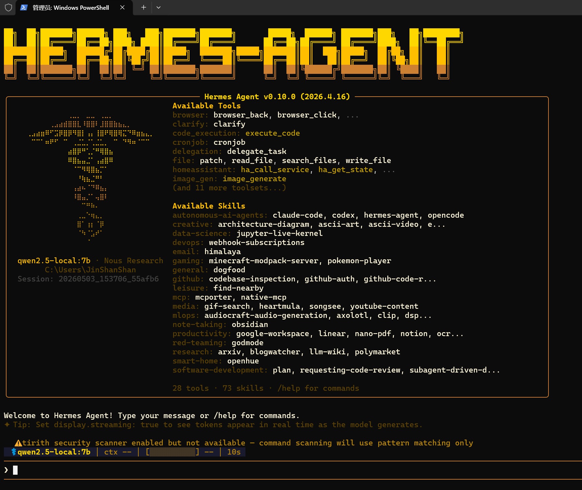Click the "write_file" tool name
Image resolution: width=582 pixels, height=490 pixels.
coord(368,160)
